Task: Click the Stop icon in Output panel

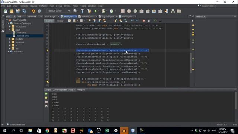Action: (x=46, y=102)
